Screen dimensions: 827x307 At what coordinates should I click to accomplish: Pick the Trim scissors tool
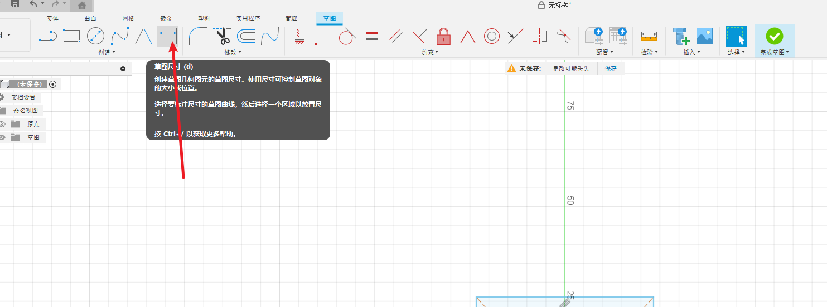223,37
